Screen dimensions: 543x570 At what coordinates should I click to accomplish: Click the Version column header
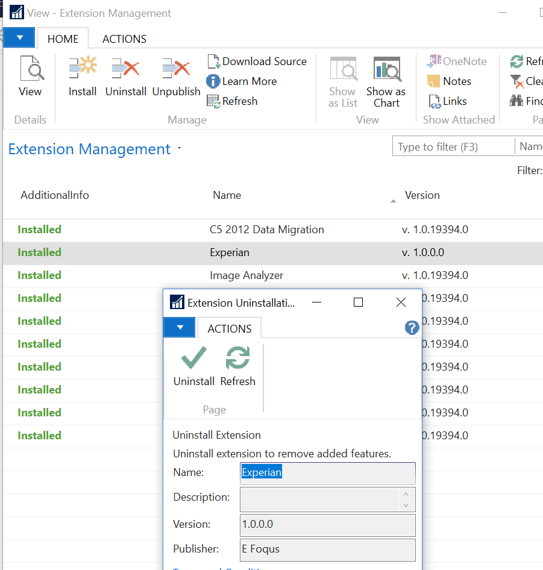(x=422, y=195)
